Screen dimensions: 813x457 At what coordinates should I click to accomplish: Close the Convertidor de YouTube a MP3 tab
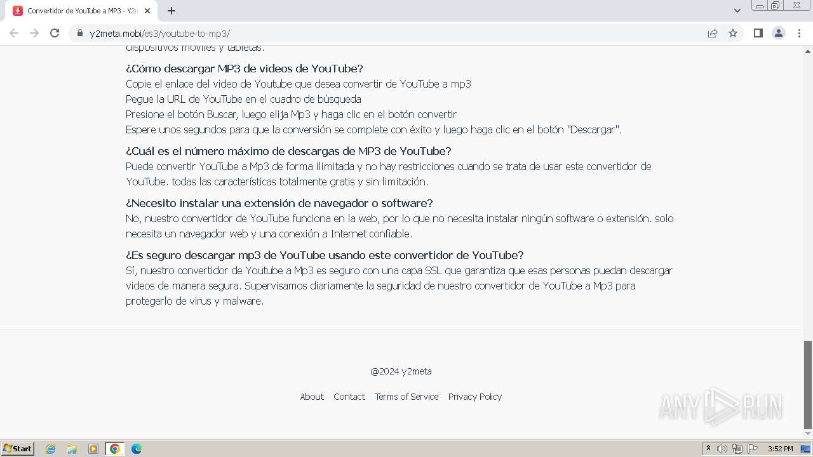point(147,11)
